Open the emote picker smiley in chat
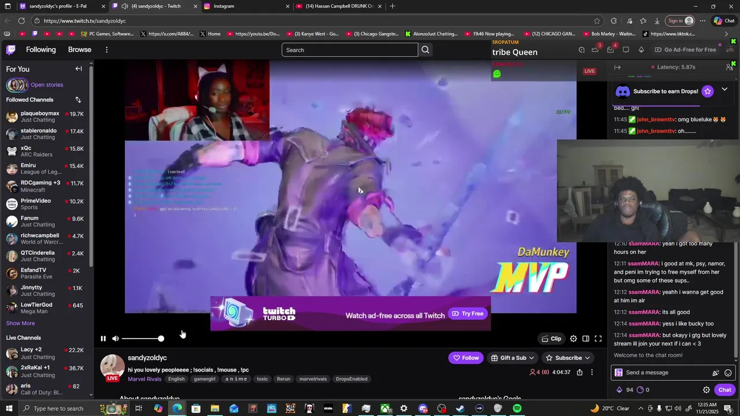 pyautogui.click(x=728, y=373)
